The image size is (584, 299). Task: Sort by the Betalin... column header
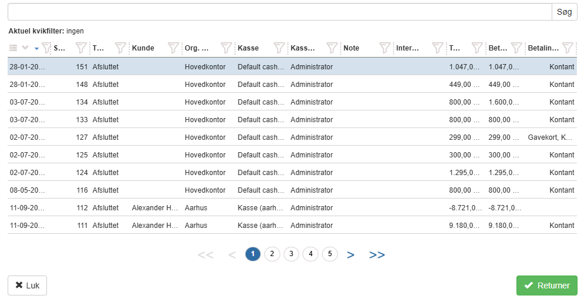click(x=543, y=48)
